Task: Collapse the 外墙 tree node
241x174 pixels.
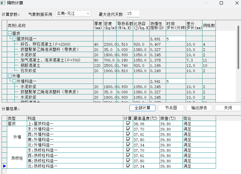Action: click(10, 76)
